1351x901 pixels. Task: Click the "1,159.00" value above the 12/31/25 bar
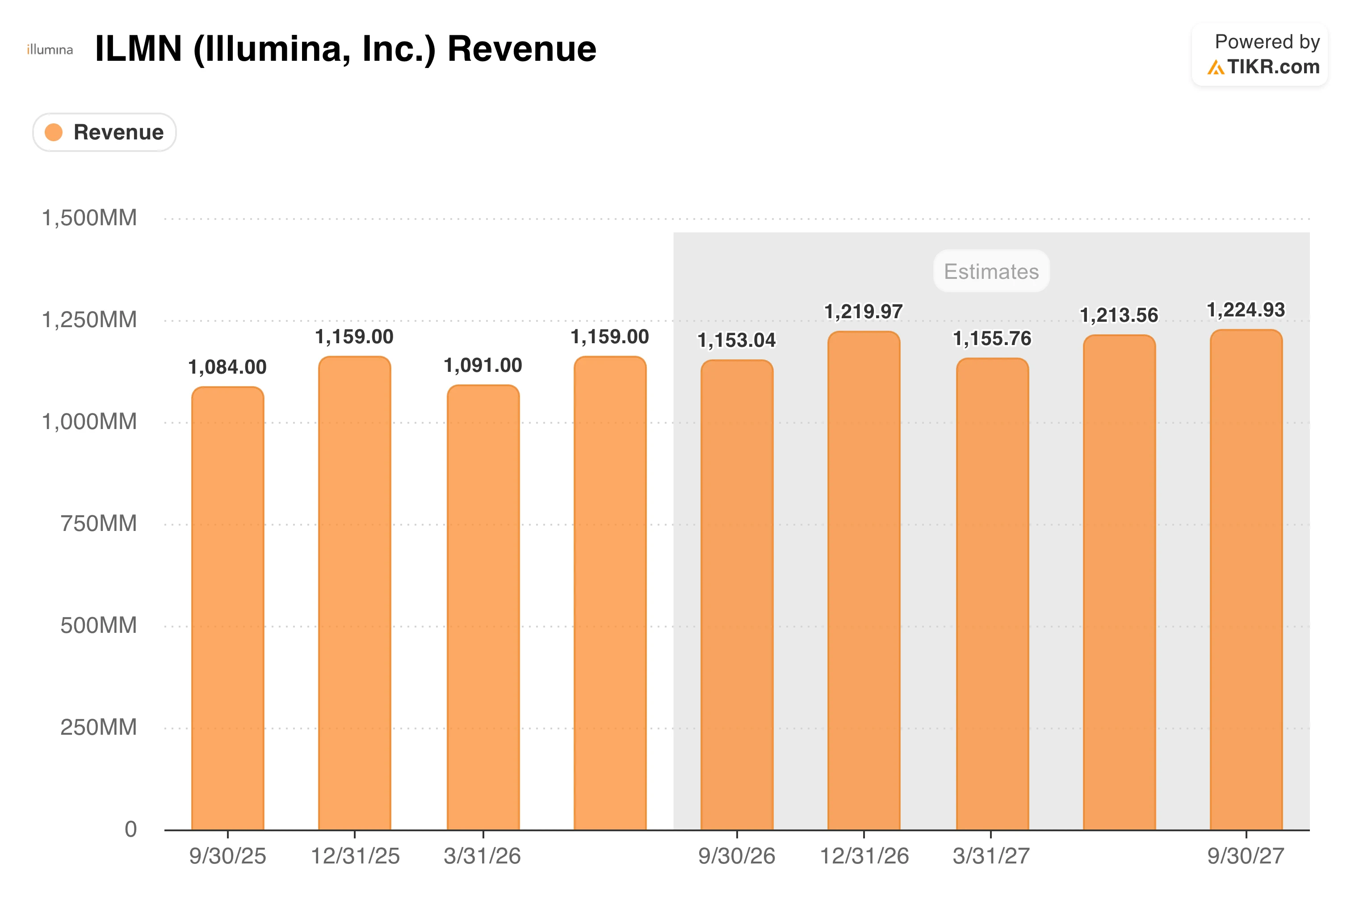[x=354, y=337]
